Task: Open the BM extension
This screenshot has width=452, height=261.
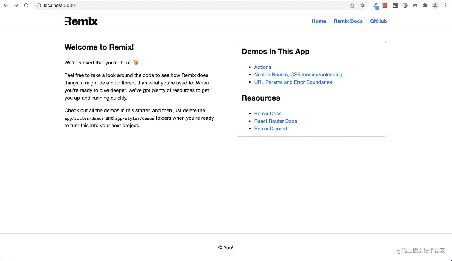Action: tap(415, 5)
